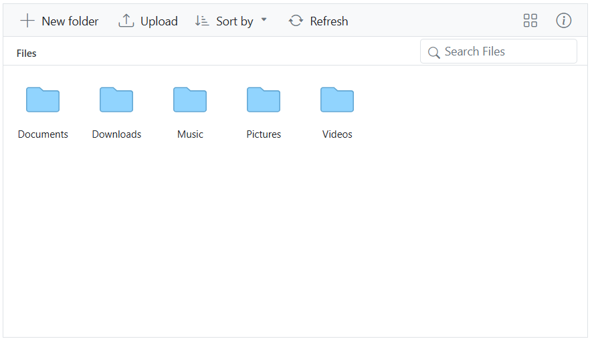Toggle the details info pane

(564, 21)
